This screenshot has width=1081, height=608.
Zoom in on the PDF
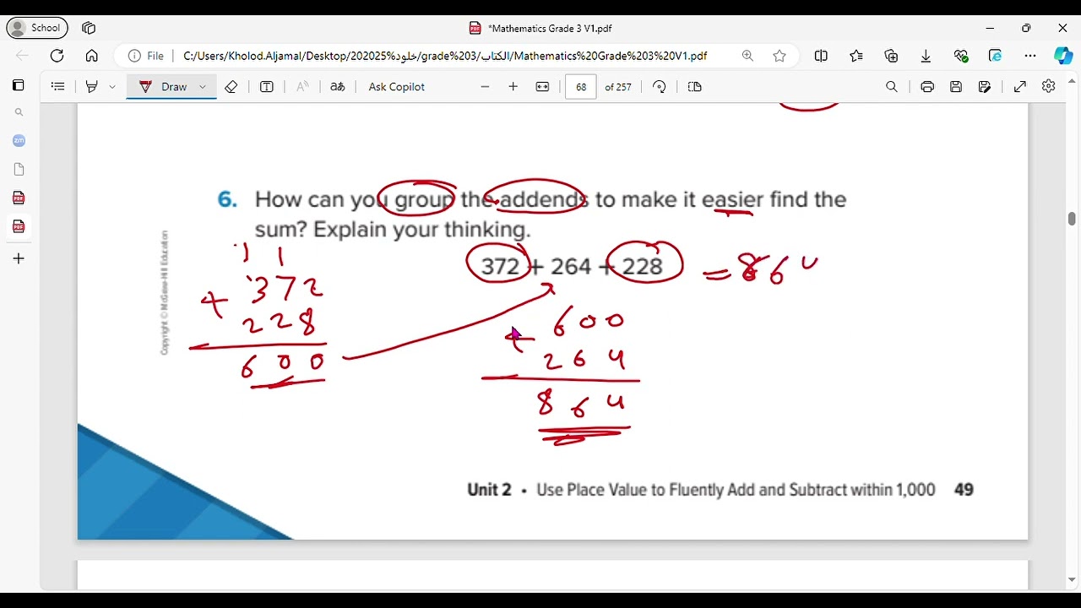[x=513, y=87]
